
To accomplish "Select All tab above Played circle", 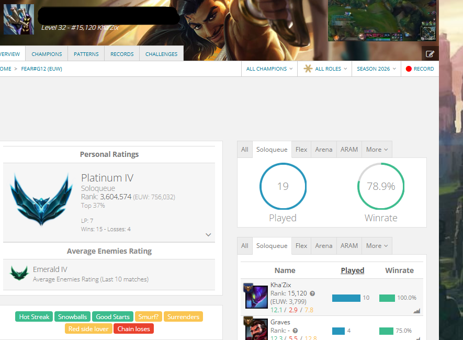I will (244, 150).
